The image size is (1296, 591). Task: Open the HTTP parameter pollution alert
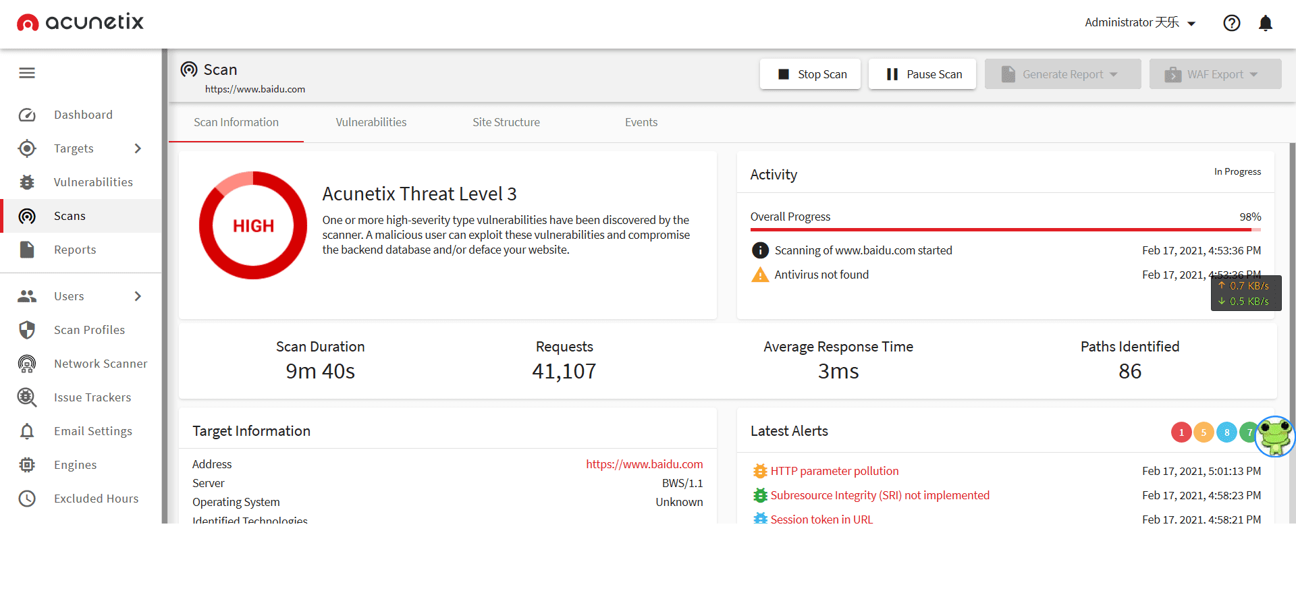click(x=834, y=471)
